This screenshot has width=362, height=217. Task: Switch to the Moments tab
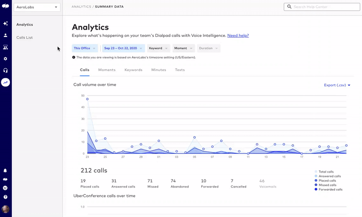(107, 70)
